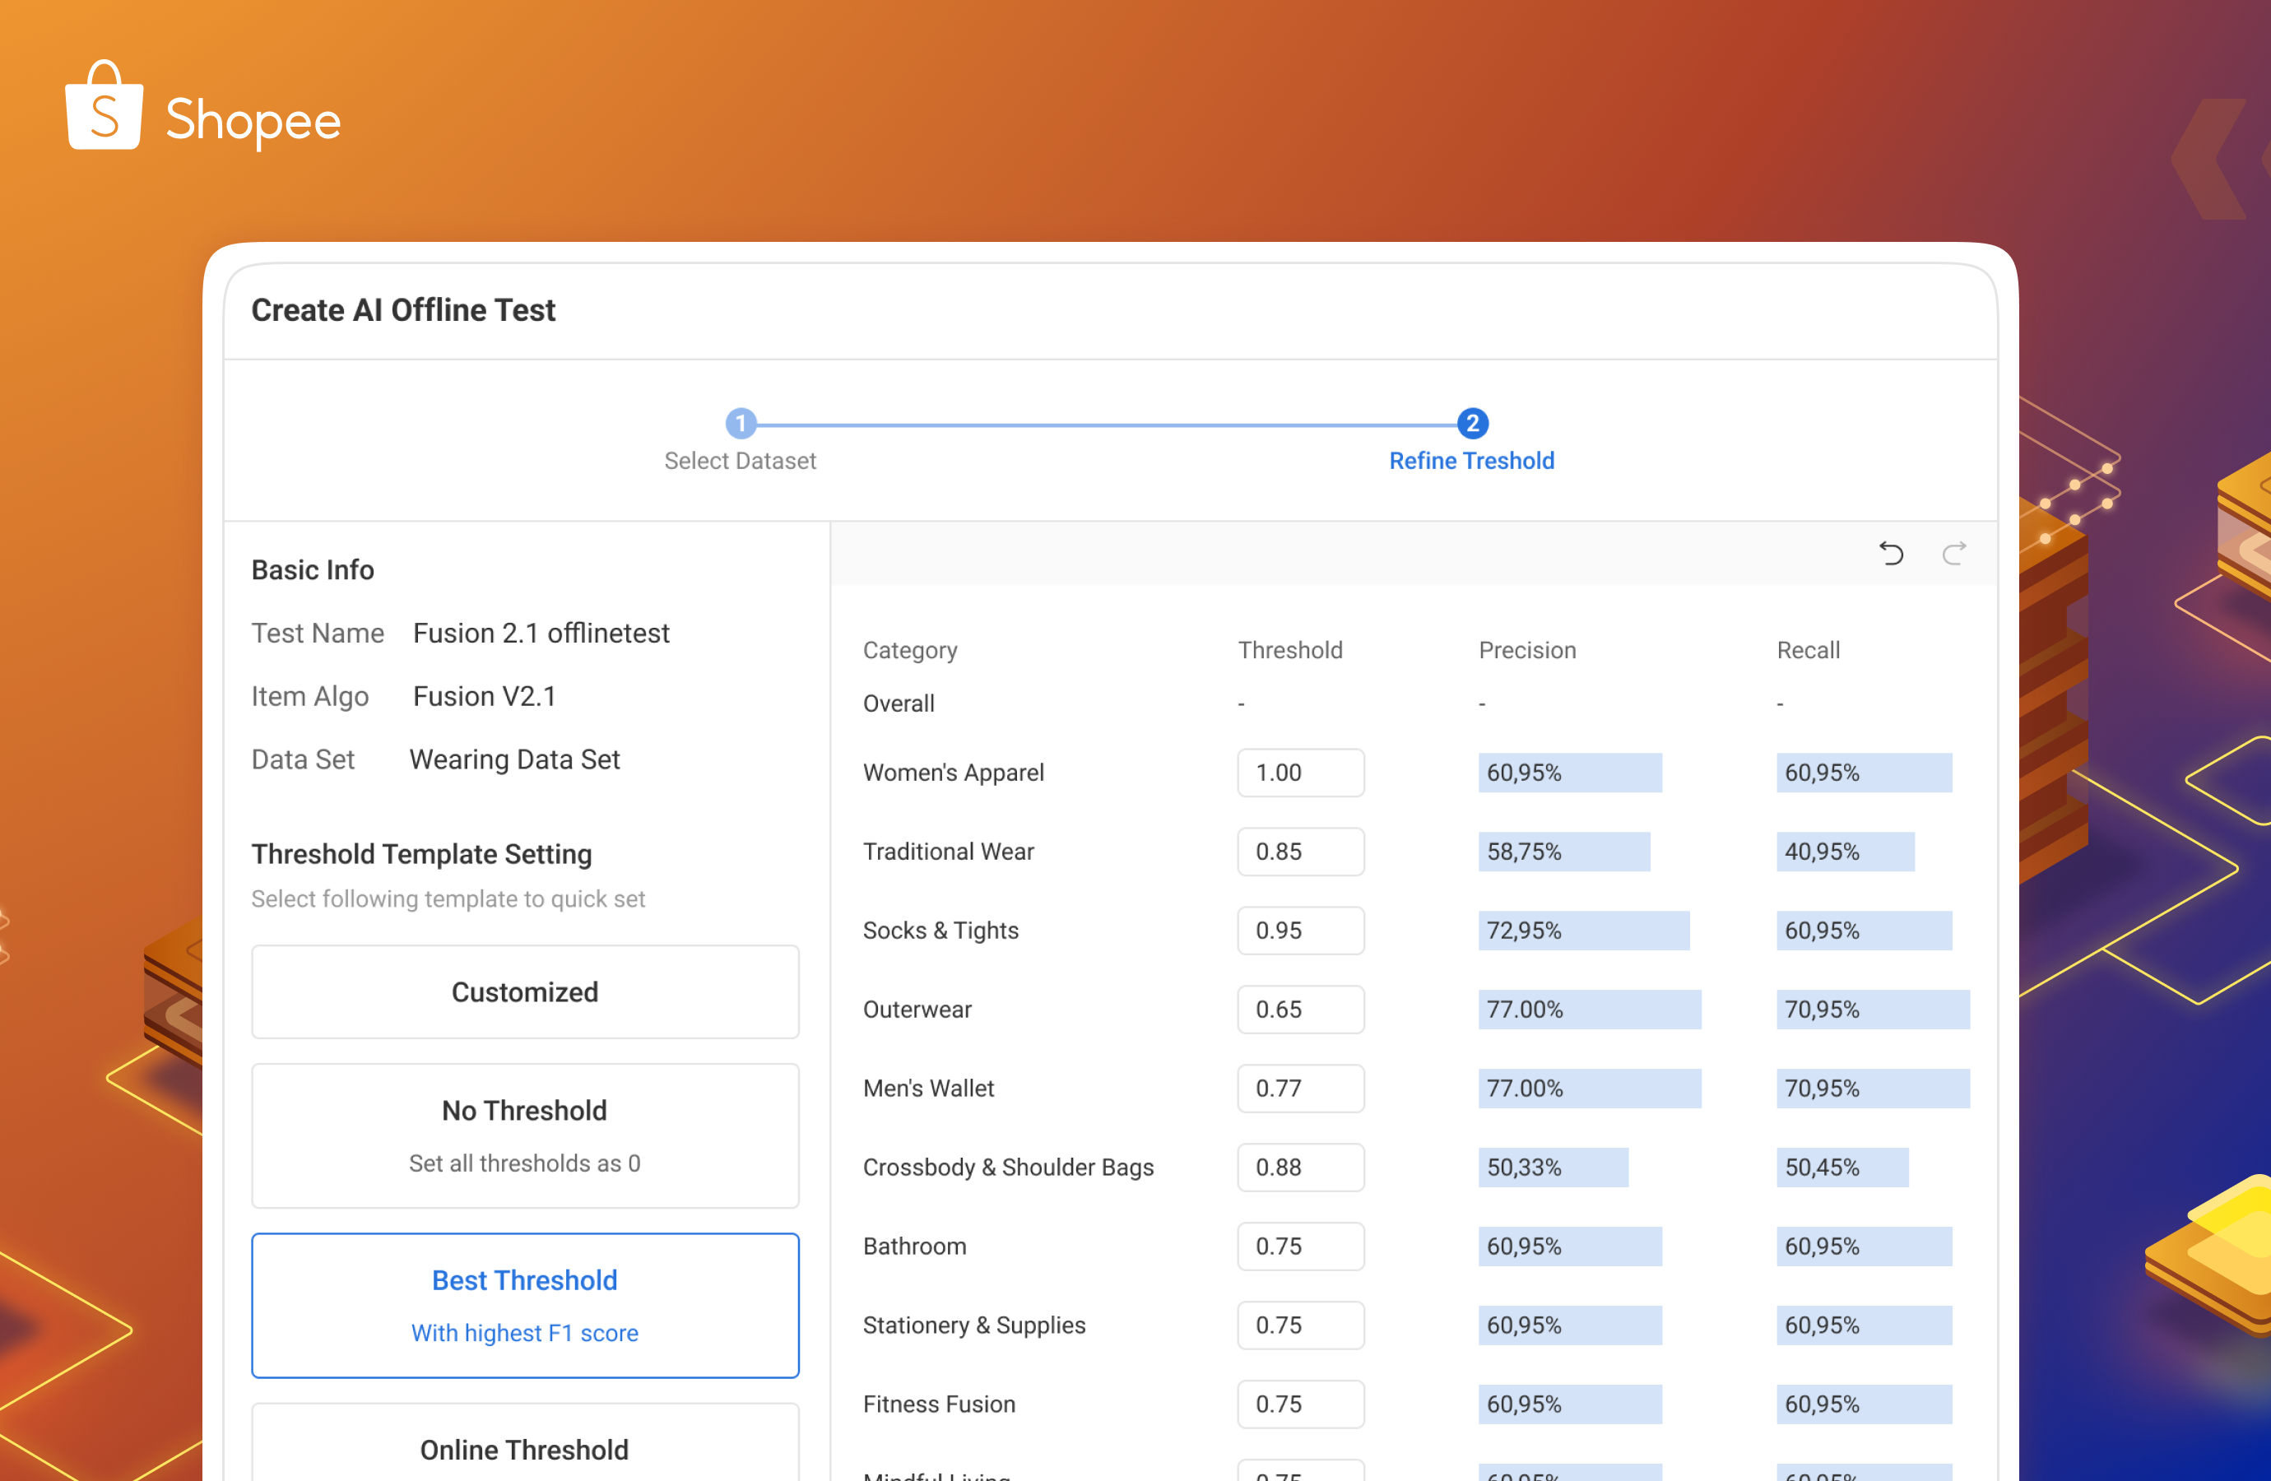Click item algo value Fusion V2.1

coord(485,695)
